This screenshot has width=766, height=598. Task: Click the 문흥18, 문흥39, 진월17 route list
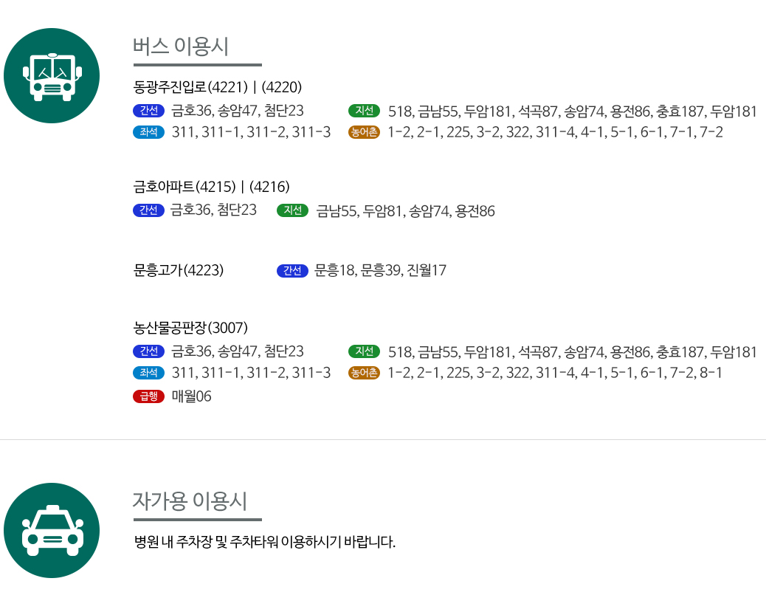tap(381, 270)
